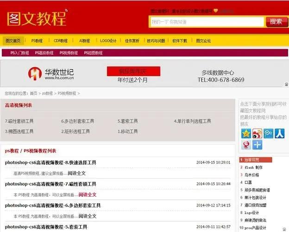Select PS抠图教程 submenu item

coord(93,53)
